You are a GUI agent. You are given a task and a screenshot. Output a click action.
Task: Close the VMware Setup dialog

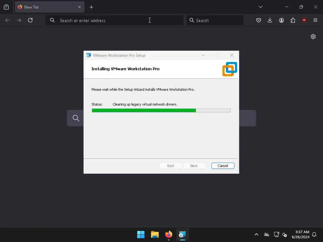point(232,55)
